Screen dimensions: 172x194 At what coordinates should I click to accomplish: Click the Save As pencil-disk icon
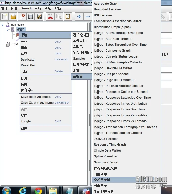pos(39,17)
